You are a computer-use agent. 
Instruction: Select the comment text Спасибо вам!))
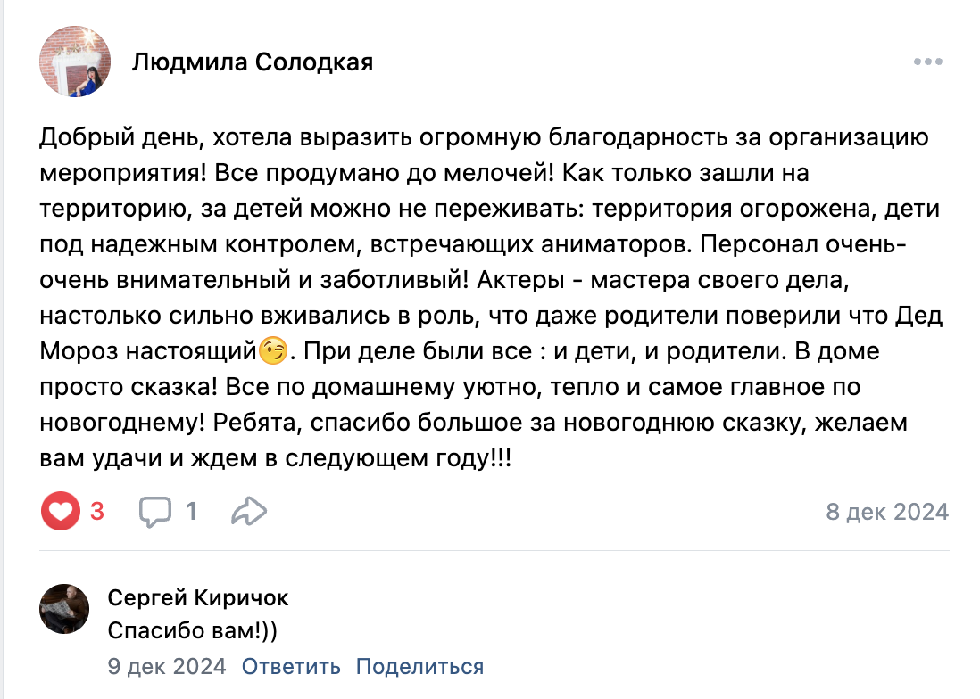[193, 629]
